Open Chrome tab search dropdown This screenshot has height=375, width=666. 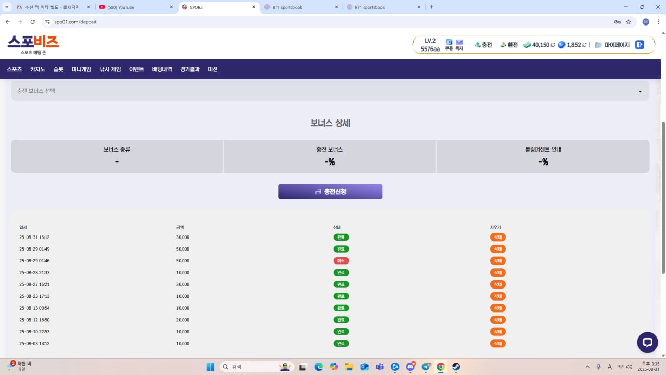click(7, 7)
